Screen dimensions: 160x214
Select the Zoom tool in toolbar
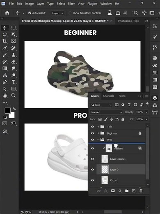click(x=14, y=95)
